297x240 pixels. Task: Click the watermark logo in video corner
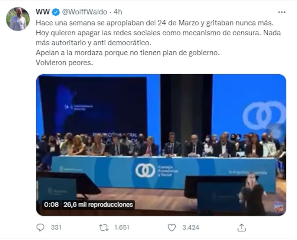(x=279, y=207)
